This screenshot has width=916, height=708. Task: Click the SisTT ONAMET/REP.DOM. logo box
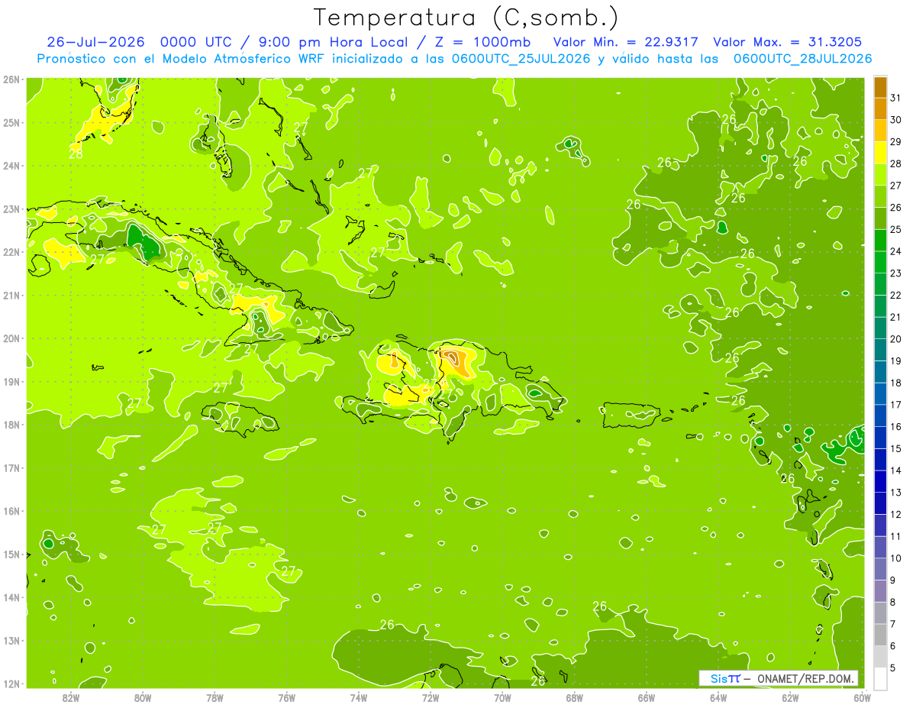[778, 678]
